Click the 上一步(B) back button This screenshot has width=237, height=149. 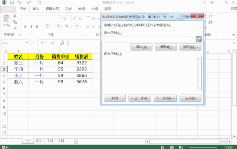click(x=140, y=98)
